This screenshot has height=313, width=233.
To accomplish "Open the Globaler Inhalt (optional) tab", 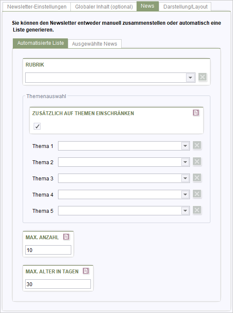I will tap(104, 7).
